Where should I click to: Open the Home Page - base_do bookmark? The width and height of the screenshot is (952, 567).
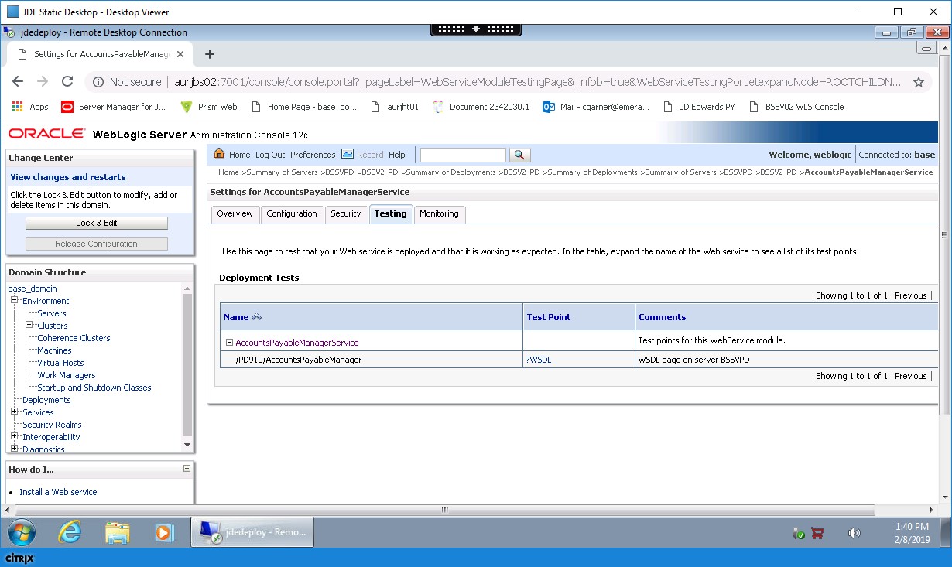[303, 107]
